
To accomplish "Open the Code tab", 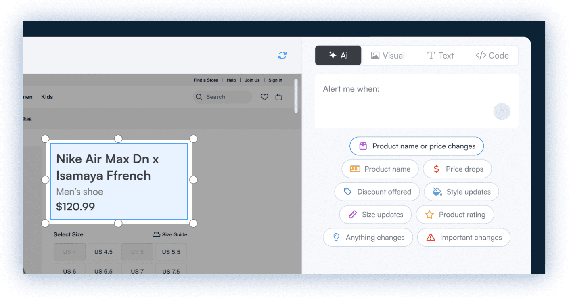I will (492, 55).
